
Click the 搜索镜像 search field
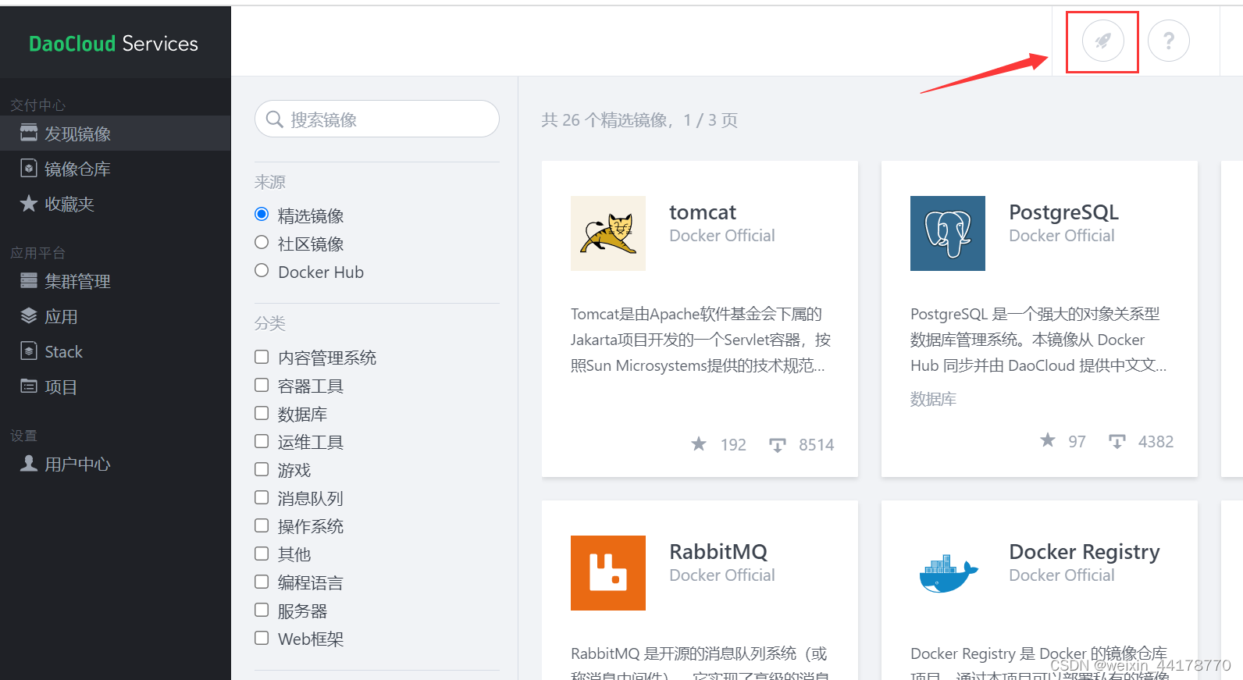[377, 119]
